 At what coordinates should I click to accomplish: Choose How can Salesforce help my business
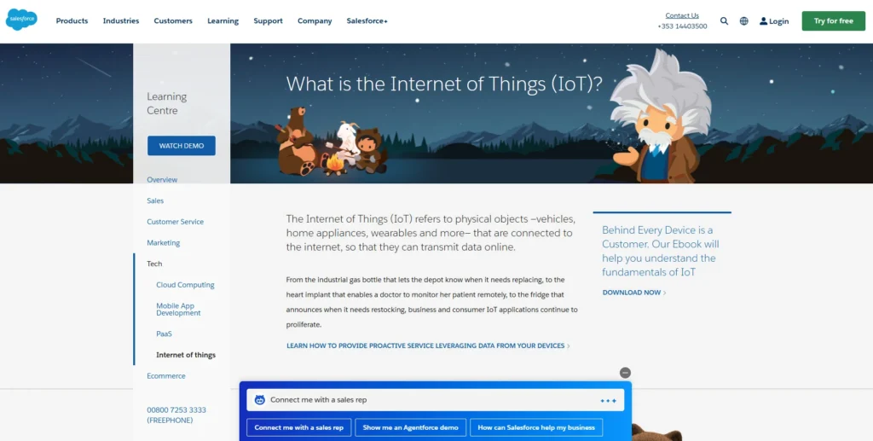[536, 427]
